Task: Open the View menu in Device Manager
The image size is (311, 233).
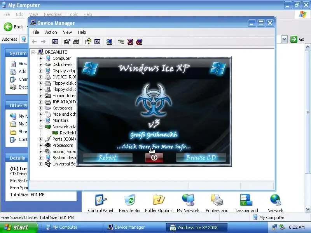Action: [67, 32]
